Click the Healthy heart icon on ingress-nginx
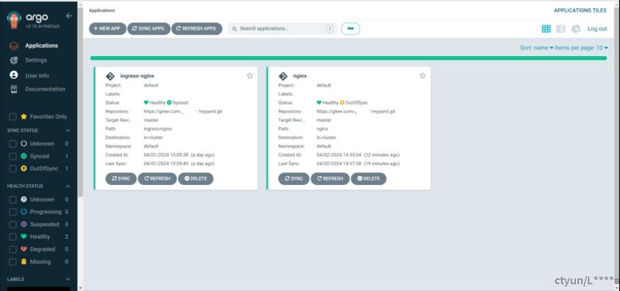This screenshot has width=620, height=291. [x=146, y=103]
